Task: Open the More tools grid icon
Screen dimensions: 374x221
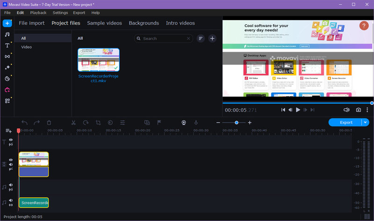Action: (7, 101)
